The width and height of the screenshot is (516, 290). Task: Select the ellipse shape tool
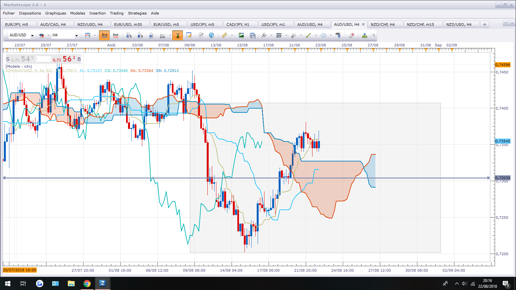tap(323, 35)
